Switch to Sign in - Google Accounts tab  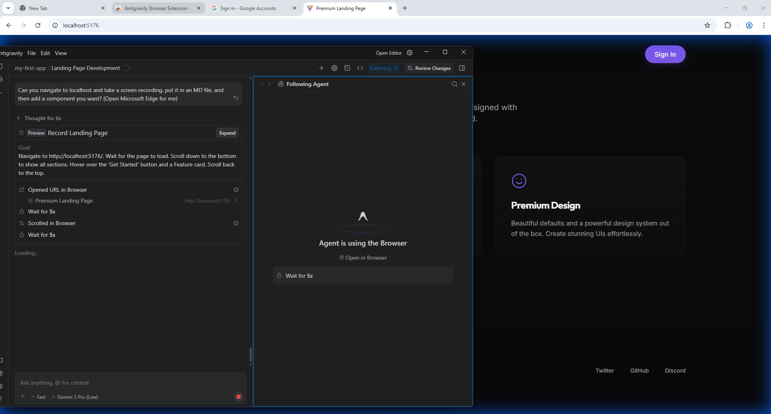click(248, 8)
